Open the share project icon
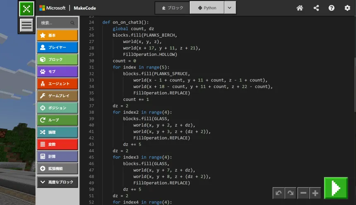 pyautogui.click(x=316, y=8)
